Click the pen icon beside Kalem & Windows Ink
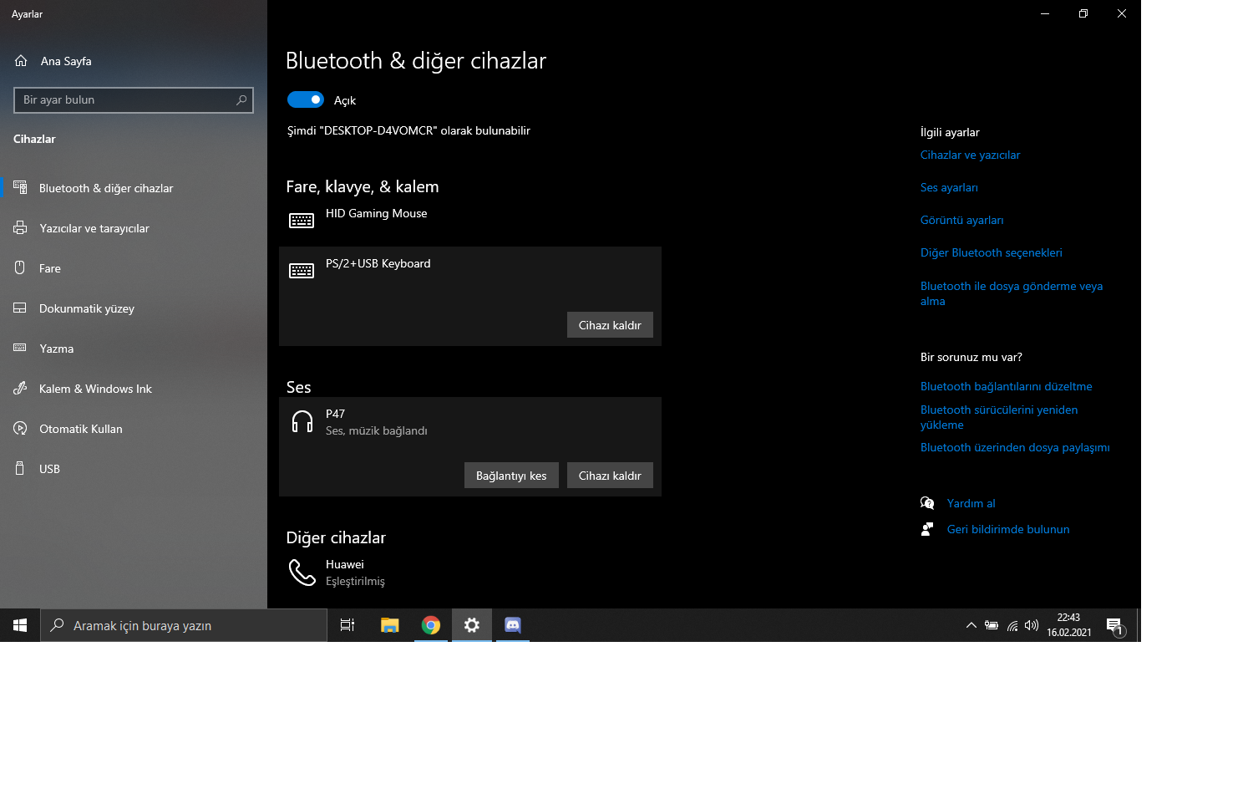 (x=21, y=388)
